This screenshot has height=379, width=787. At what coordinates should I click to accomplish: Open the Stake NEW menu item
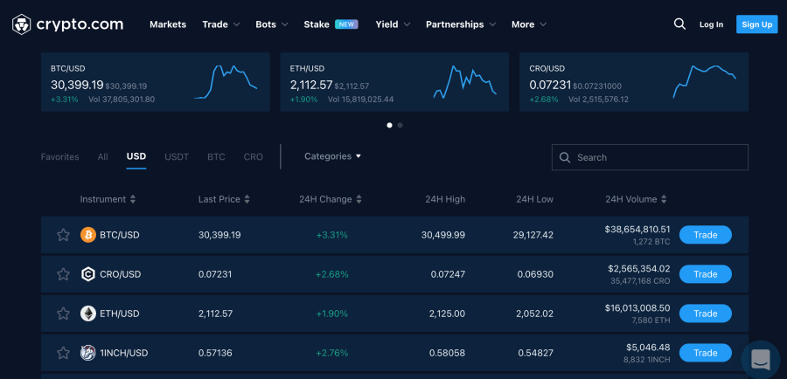pyautogui.click(x=331, y=24)
